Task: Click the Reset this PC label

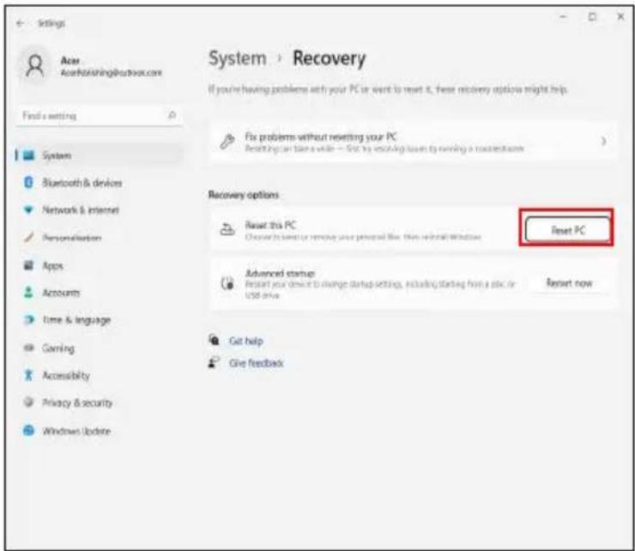Action: pos(270,225)
